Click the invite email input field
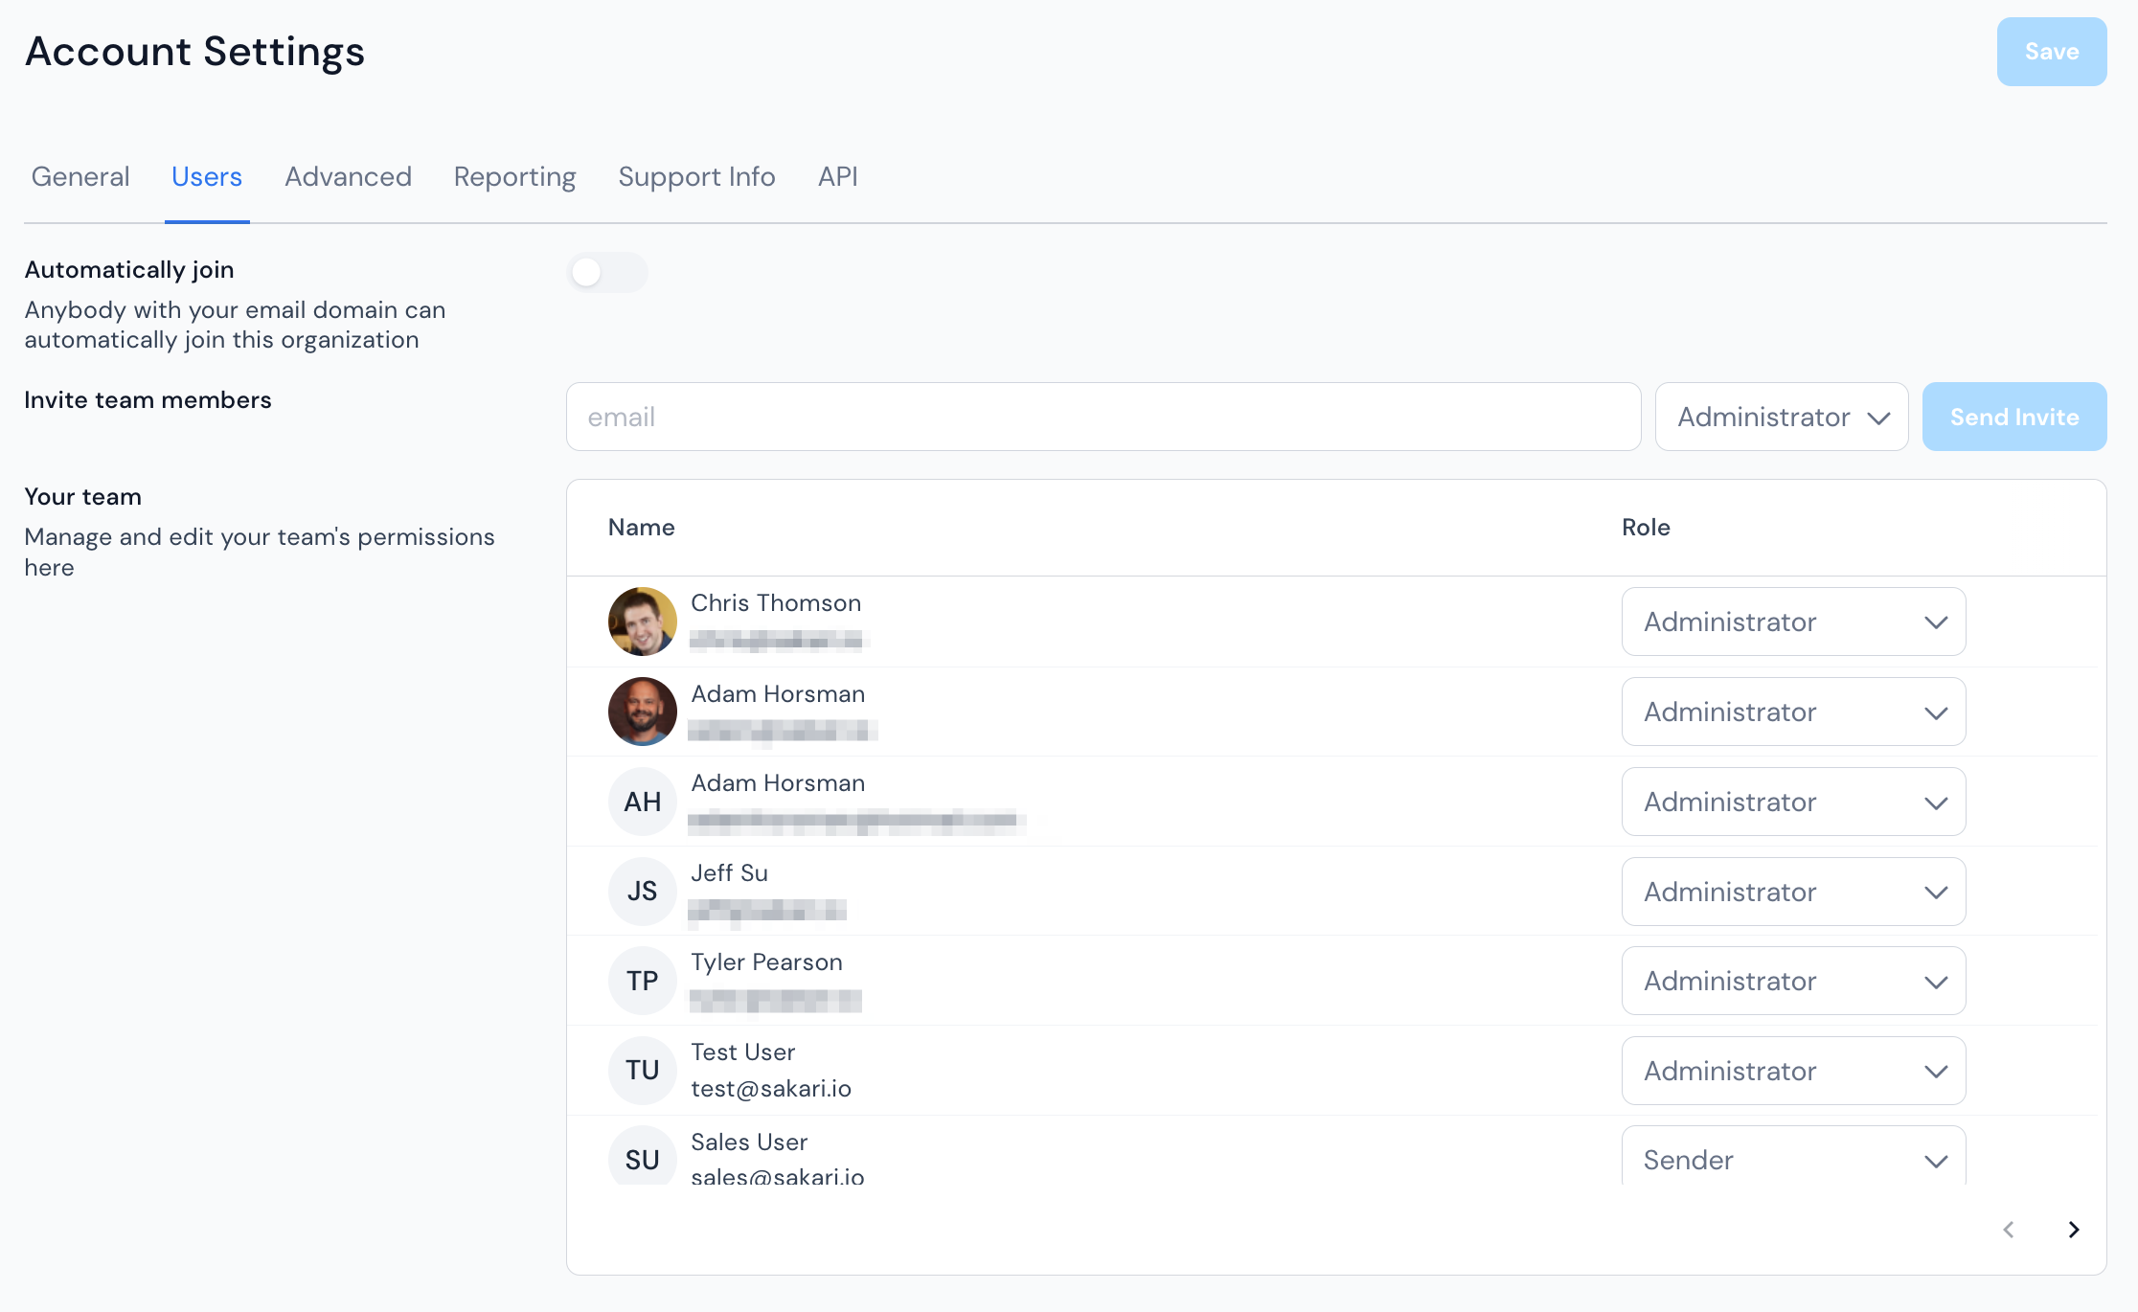 click(1103, 417)
